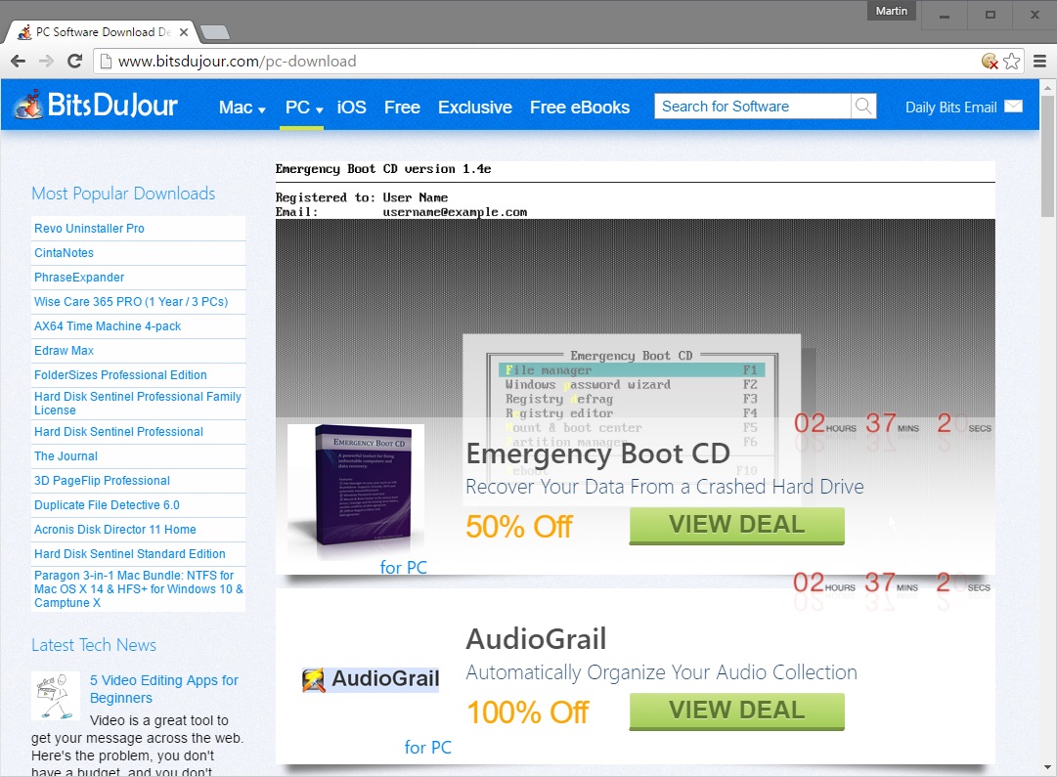Click the browser forward arrow

46,62
